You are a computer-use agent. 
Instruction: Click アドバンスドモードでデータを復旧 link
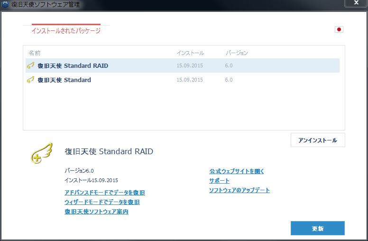(105, 193)
